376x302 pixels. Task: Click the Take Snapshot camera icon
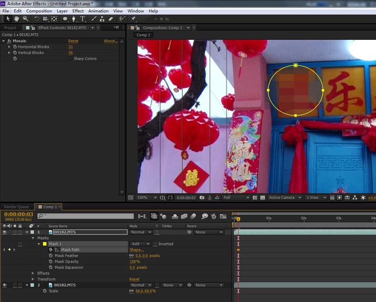(x=202, y=198)
